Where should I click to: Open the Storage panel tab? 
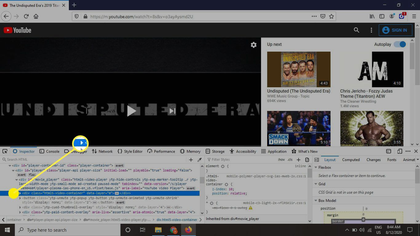pyautogui.click(x=215, y=151)
